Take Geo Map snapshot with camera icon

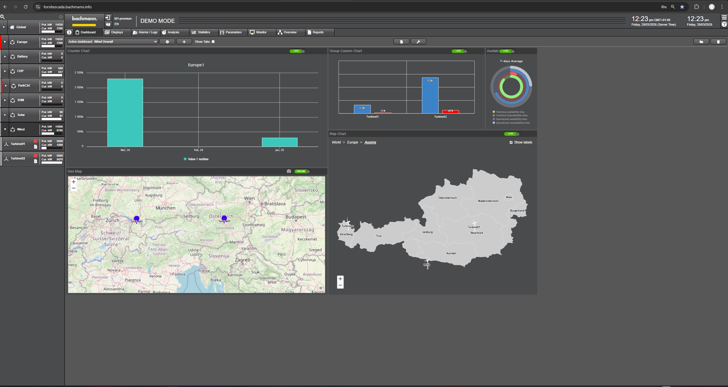coord(289,171)
